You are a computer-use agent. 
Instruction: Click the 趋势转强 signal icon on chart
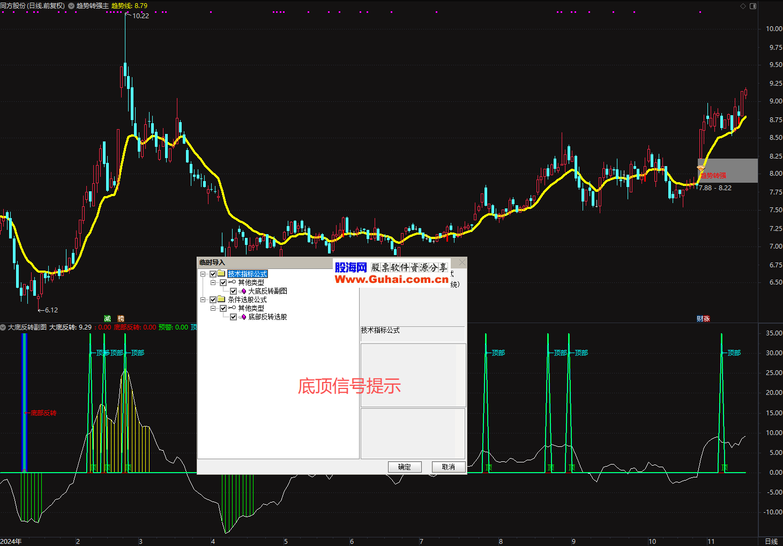pyautogui.click(x=700, y=169)
